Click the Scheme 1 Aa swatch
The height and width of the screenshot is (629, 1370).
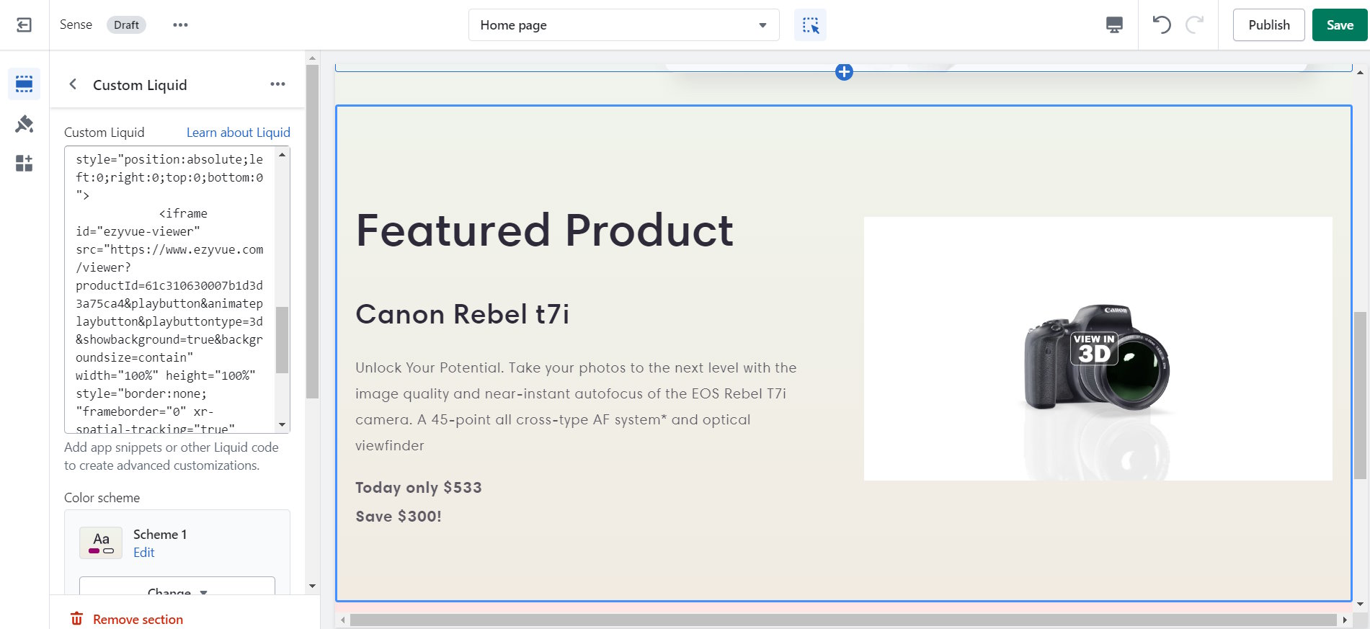tap(101, 543)
